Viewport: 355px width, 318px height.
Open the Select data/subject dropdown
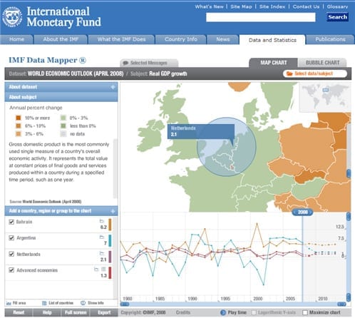coord(315,73)
